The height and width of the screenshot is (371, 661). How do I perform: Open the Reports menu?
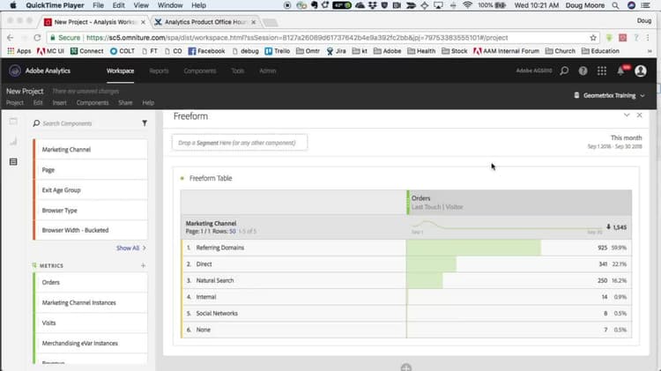point(159,70)
